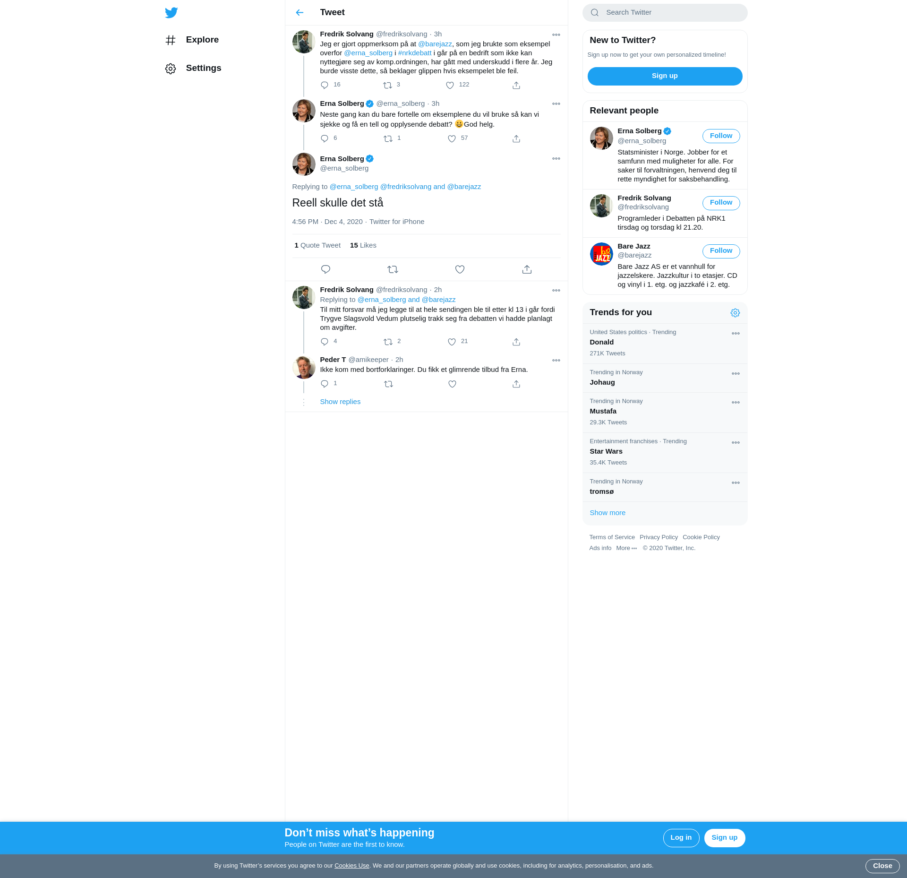Image resolution: width=907 pixels, height=878 pixels.
Task: Click Sign up in New to Twitter box
Action: click(665, 76)
